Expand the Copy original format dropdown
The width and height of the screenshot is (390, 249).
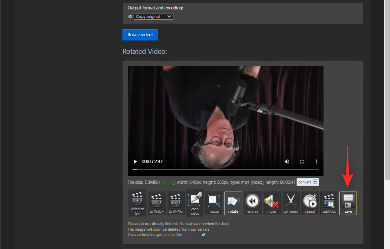153,16
